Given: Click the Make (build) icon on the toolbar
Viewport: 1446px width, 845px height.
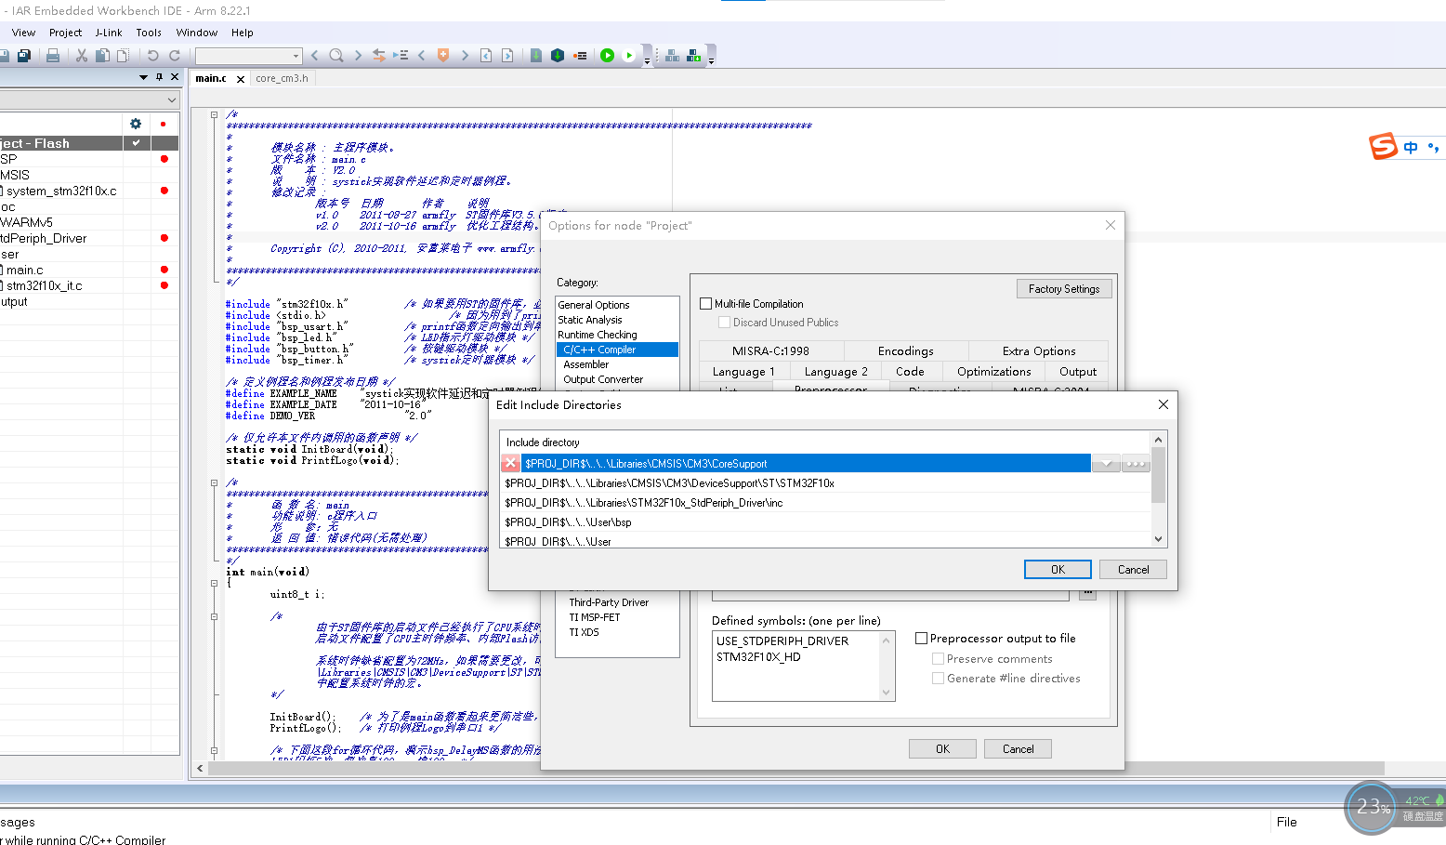Looking at the screenshot, I should click(671, 55).
